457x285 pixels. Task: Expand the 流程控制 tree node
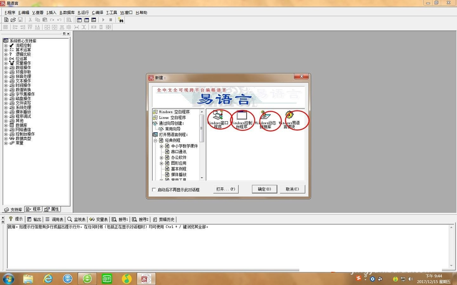point(6,46)
